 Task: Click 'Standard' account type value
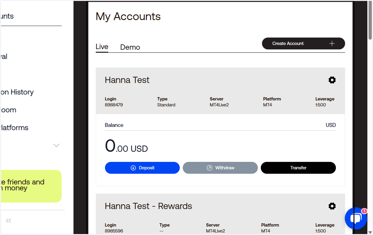[166, 105]
